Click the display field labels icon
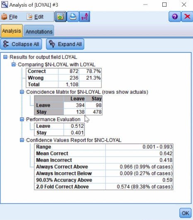Screen dimensions: 193x220 pos(84,17)
